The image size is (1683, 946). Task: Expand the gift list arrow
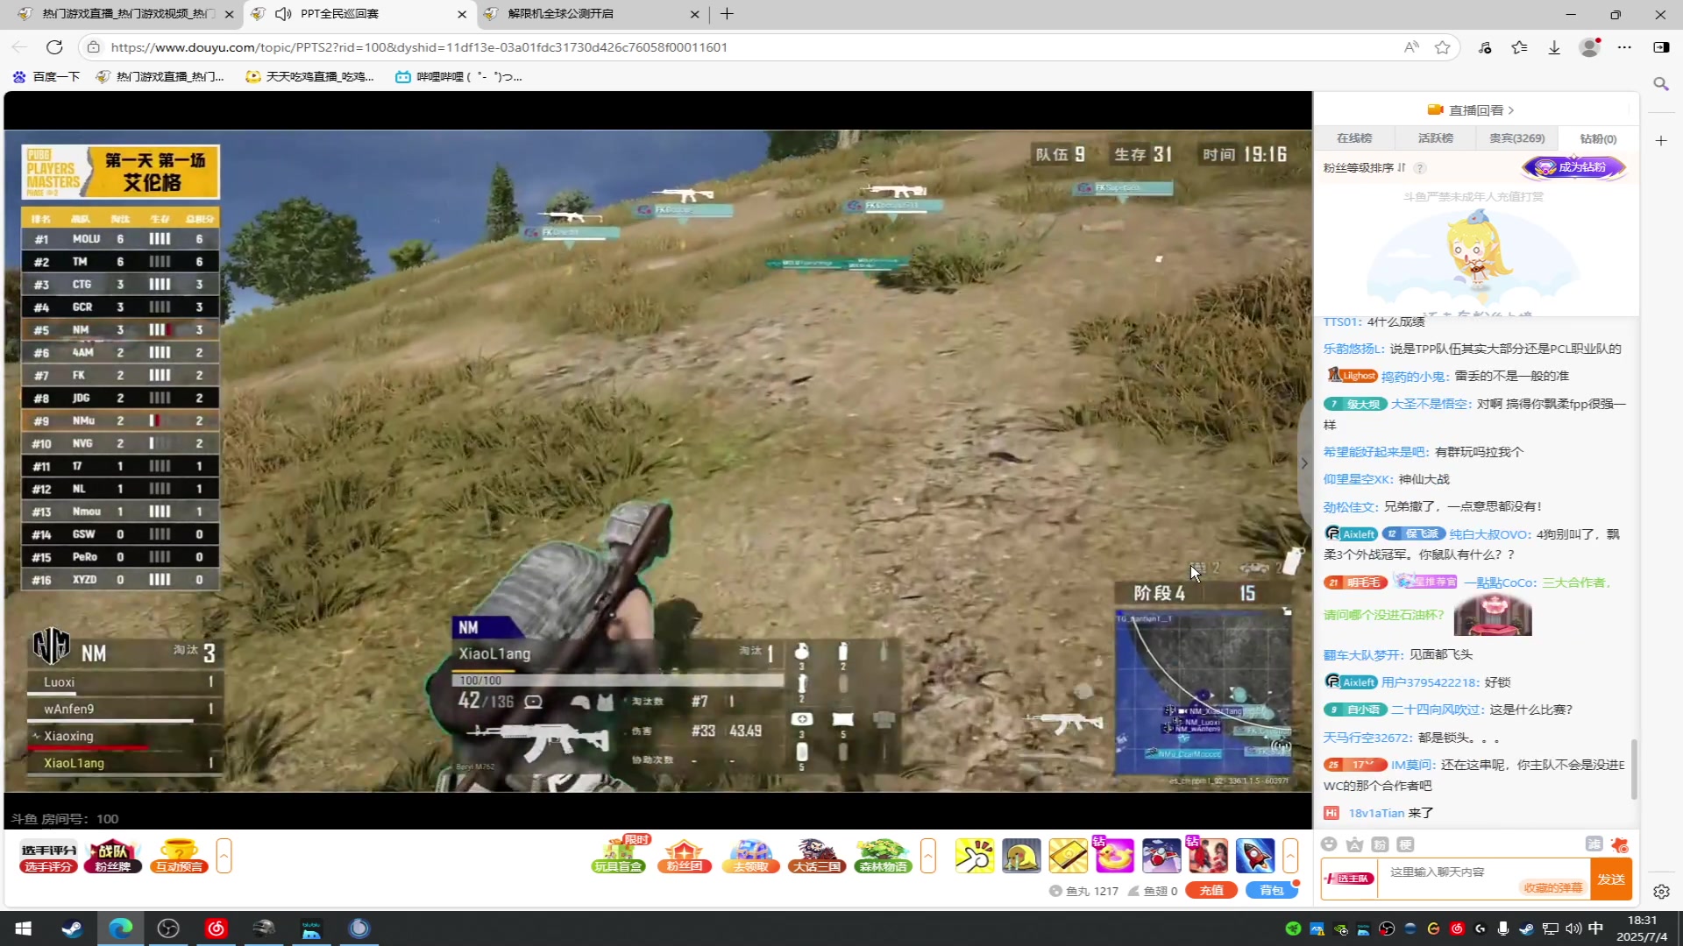point(1290,856)
